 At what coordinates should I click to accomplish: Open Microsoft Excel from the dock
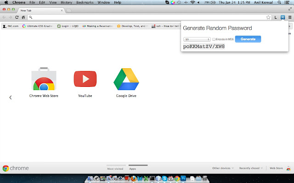(x=146, y=178)
